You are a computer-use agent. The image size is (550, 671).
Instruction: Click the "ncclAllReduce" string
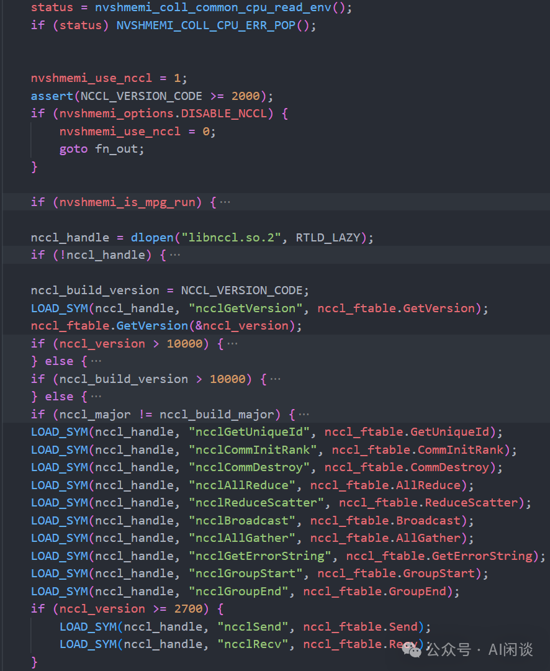point(242,485)
